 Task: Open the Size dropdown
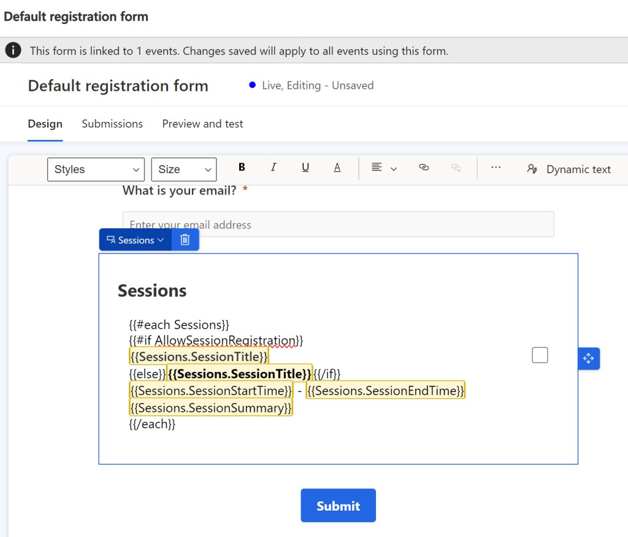183,169
